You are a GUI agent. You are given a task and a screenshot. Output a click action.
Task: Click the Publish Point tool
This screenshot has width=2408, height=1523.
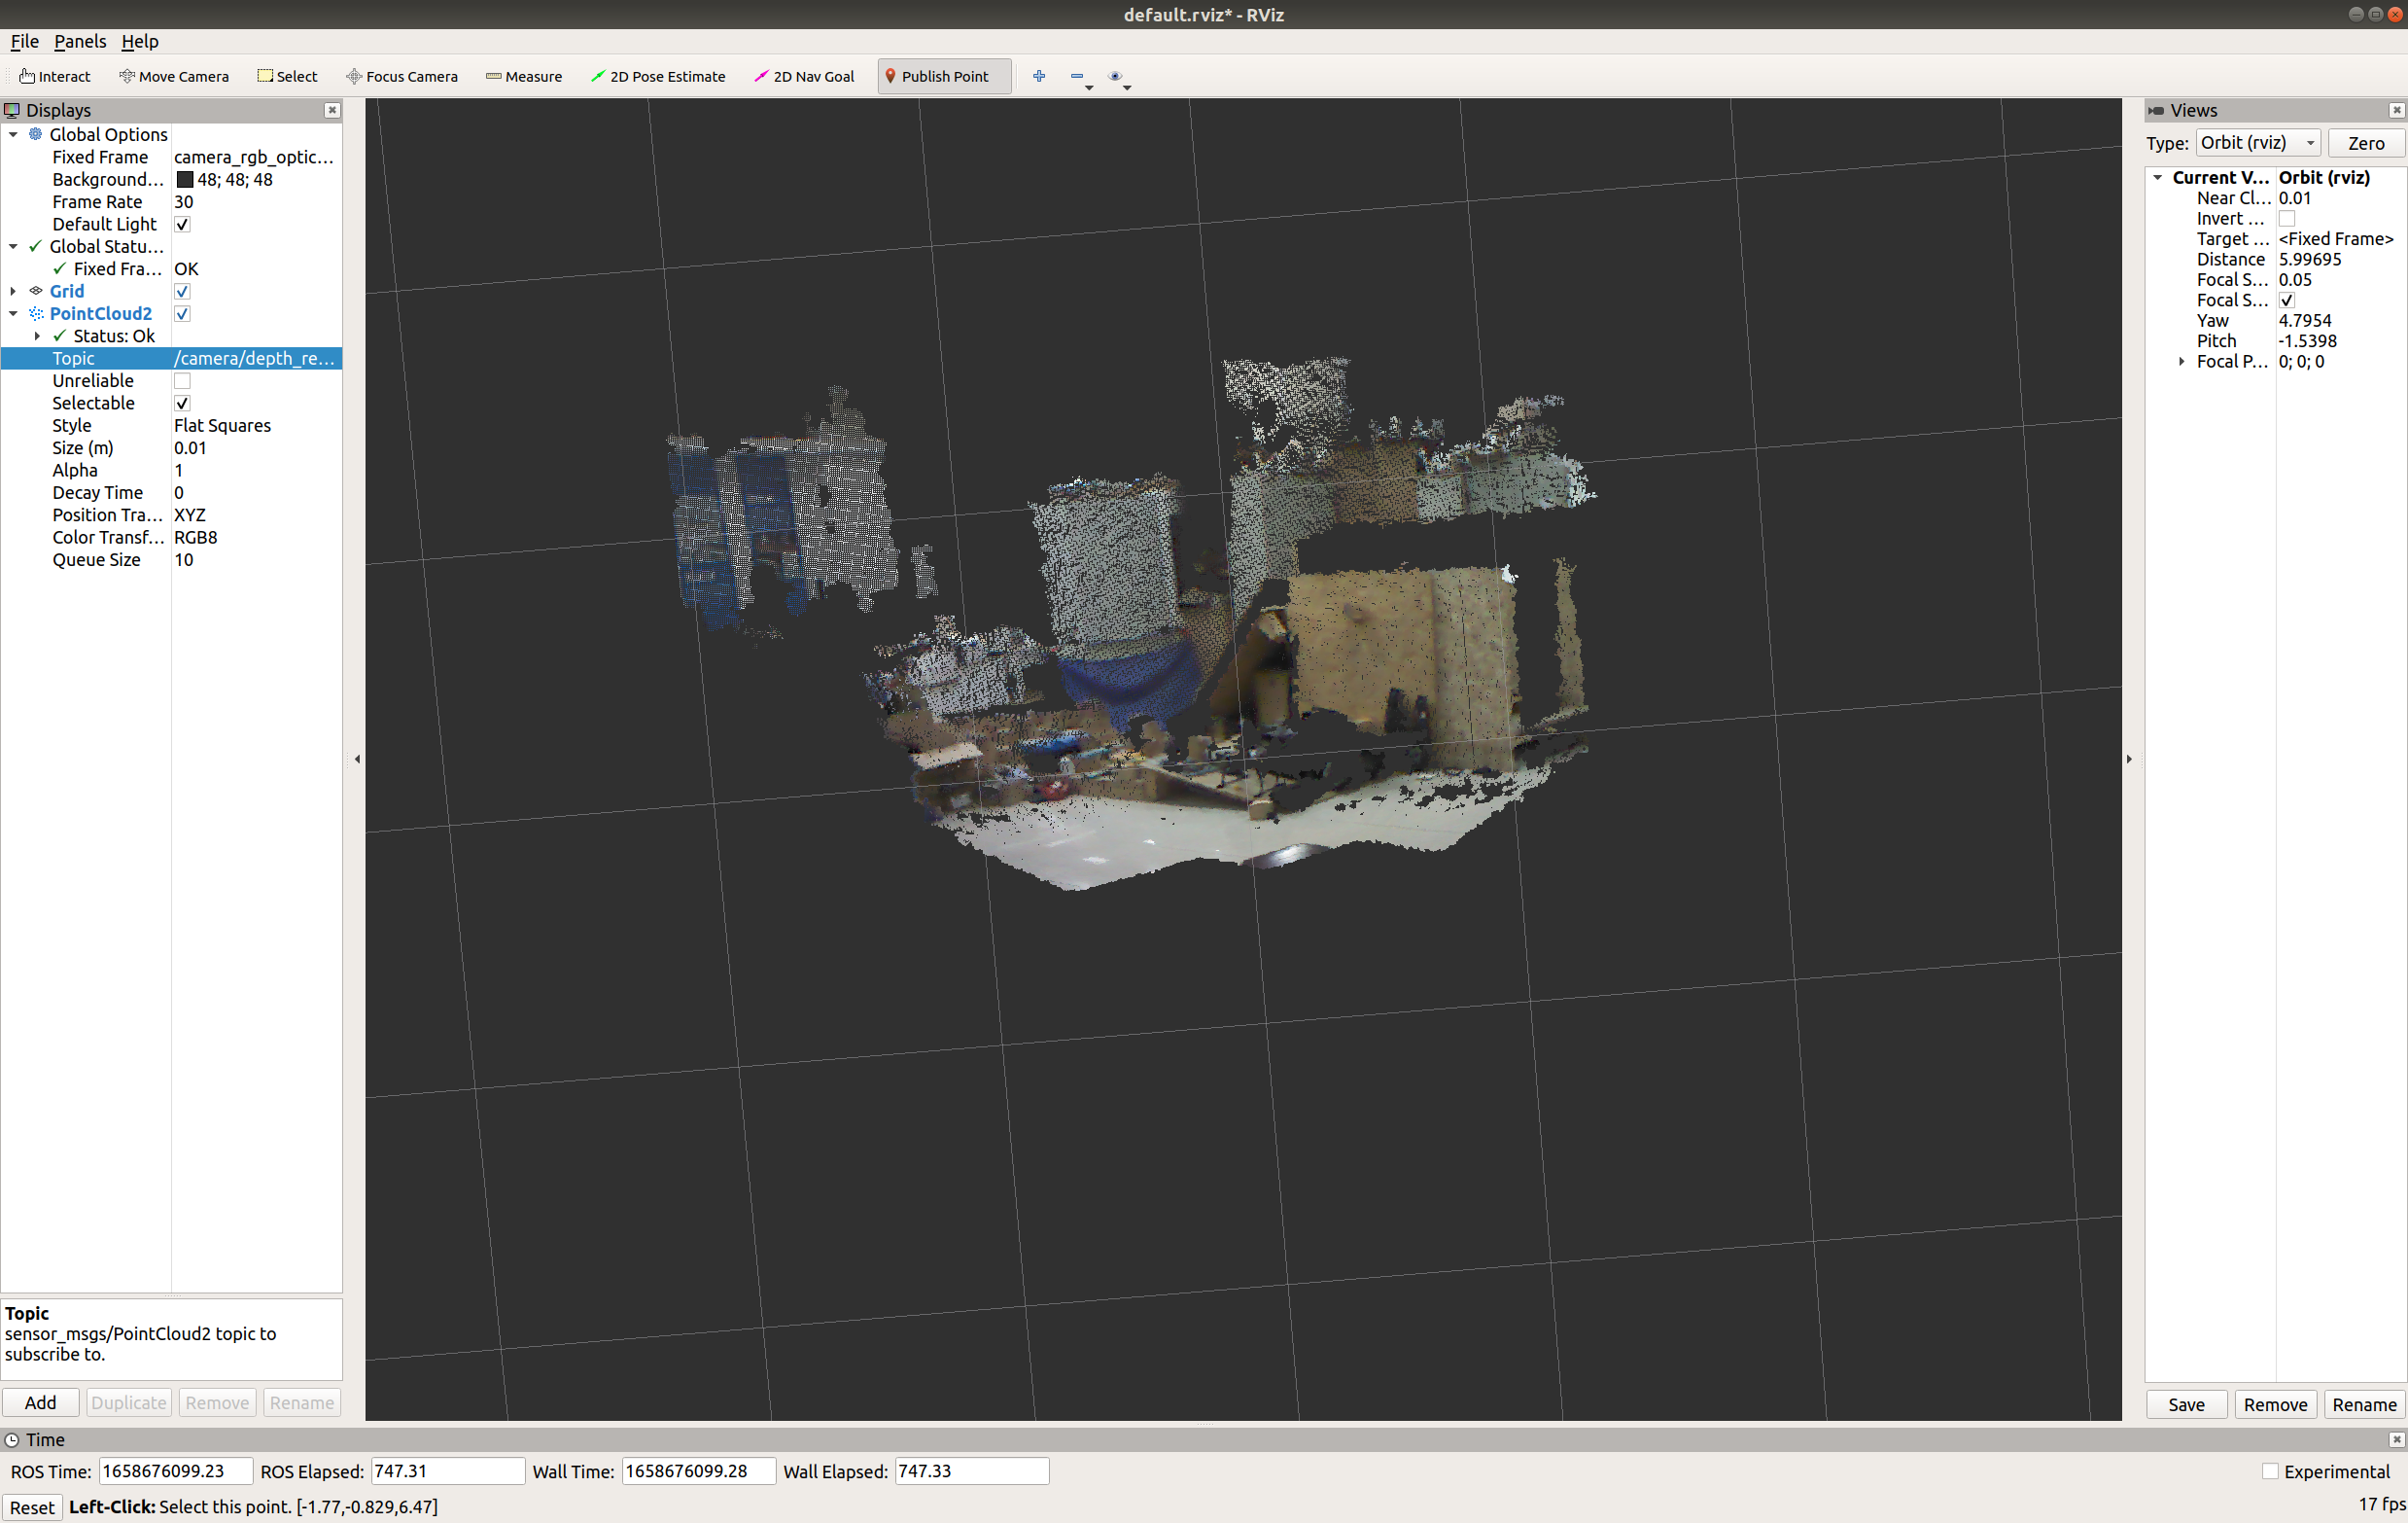click(936, 76)
